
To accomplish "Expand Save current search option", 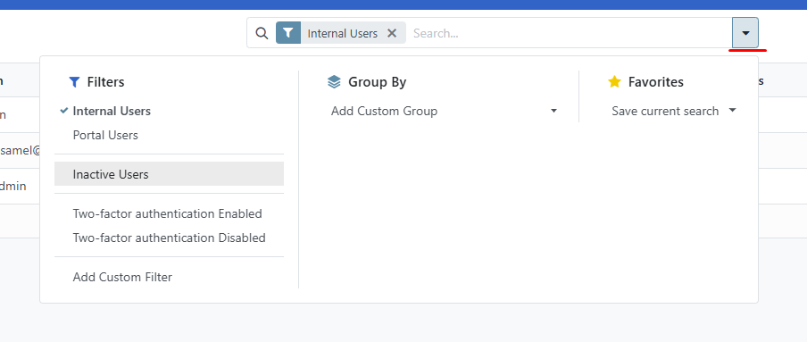I will (x=674, y=111).
